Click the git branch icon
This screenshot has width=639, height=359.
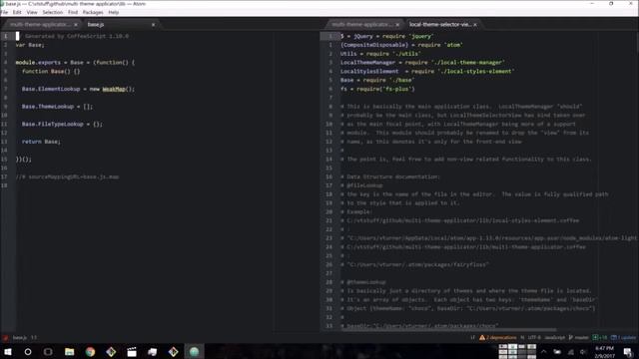pyautogui.click(x=570, y=337)
